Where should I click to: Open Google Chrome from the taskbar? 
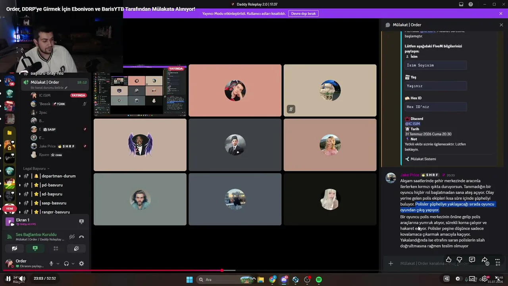pos(272,280)
